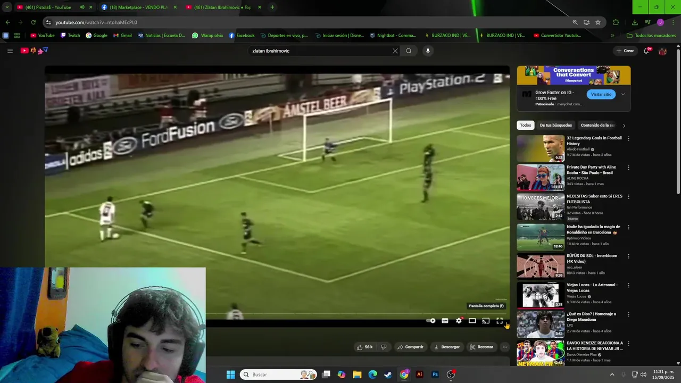
Task: Bookmark this page with the star
Action: [x=598, y=22]
